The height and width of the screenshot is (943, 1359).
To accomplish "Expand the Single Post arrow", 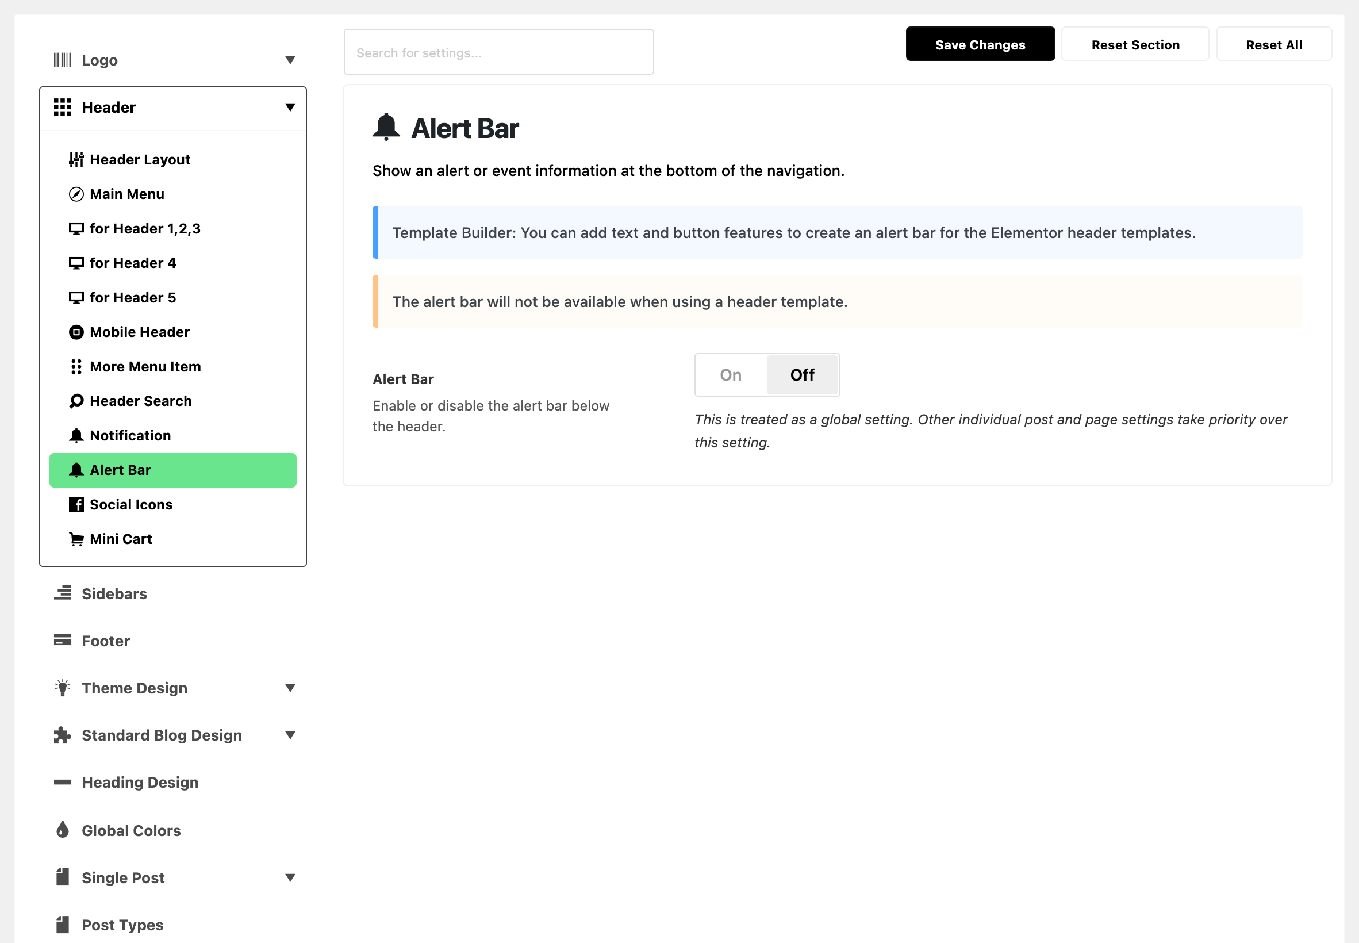I will coord(290,877).
